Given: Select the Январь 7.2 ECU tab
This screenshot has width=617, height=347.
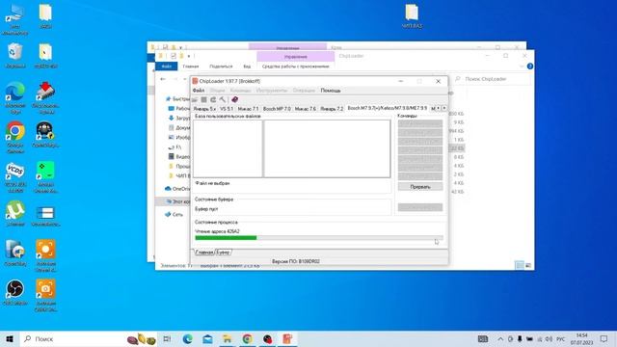Looking at the screenshot, I should 332,109.
